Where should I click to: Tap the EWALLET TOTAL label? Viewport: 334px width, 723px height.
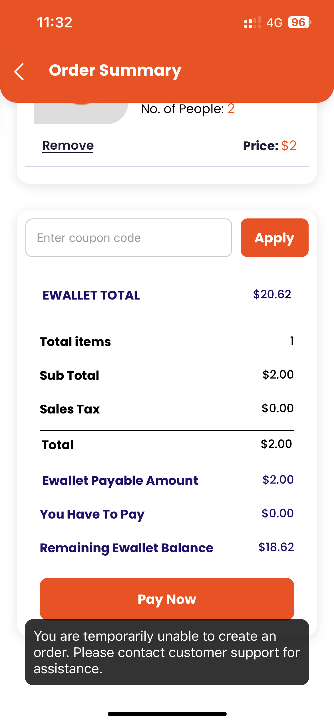click(91, 295)
